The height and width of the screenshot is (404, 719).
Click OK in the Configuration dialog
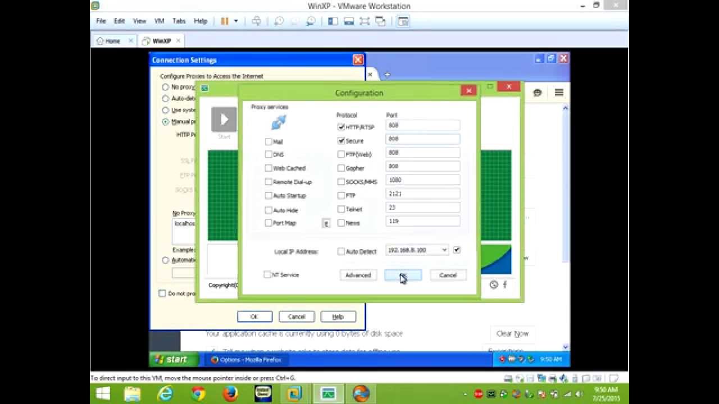coord(403,275)
